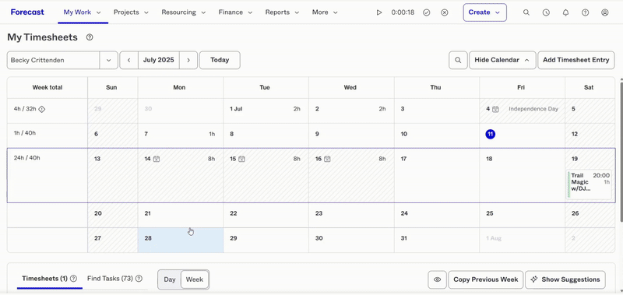Click the Becky Crittenden person field
The width and height of the screenshot is (623, 295).
tap(53, 61)
